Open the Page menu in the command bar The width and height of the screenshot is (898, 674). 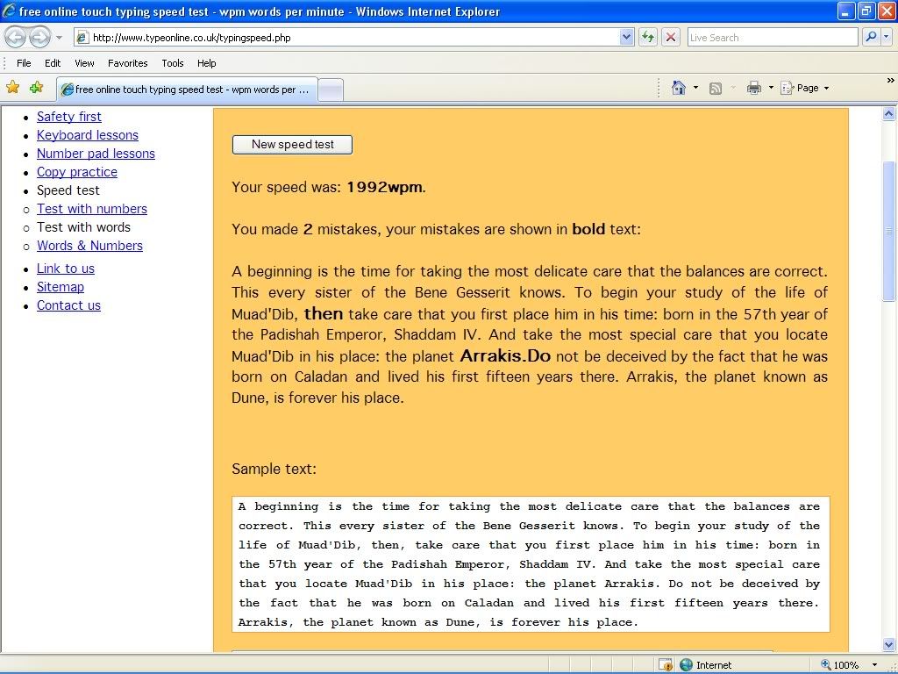pyautogui.click(x=805, y=88)
